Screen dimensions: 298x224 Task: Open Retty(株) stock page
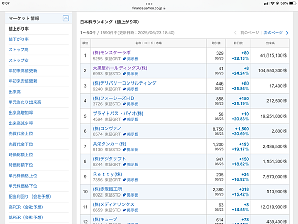point(107,174)
